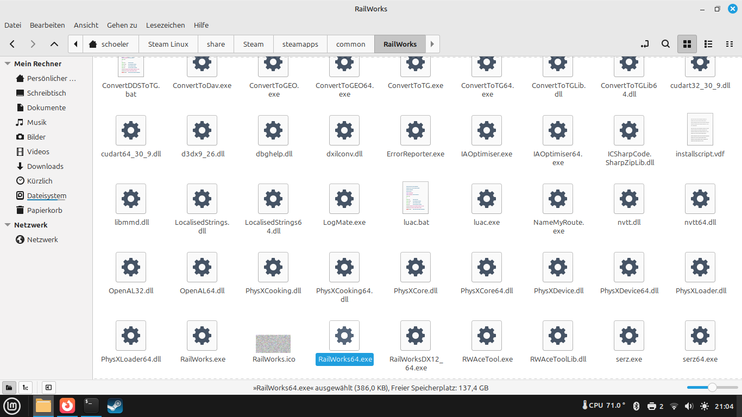Select the IAOptimiser.exe file icon
The width and height of the screenshot is (742, 417).
click(487, 130)
